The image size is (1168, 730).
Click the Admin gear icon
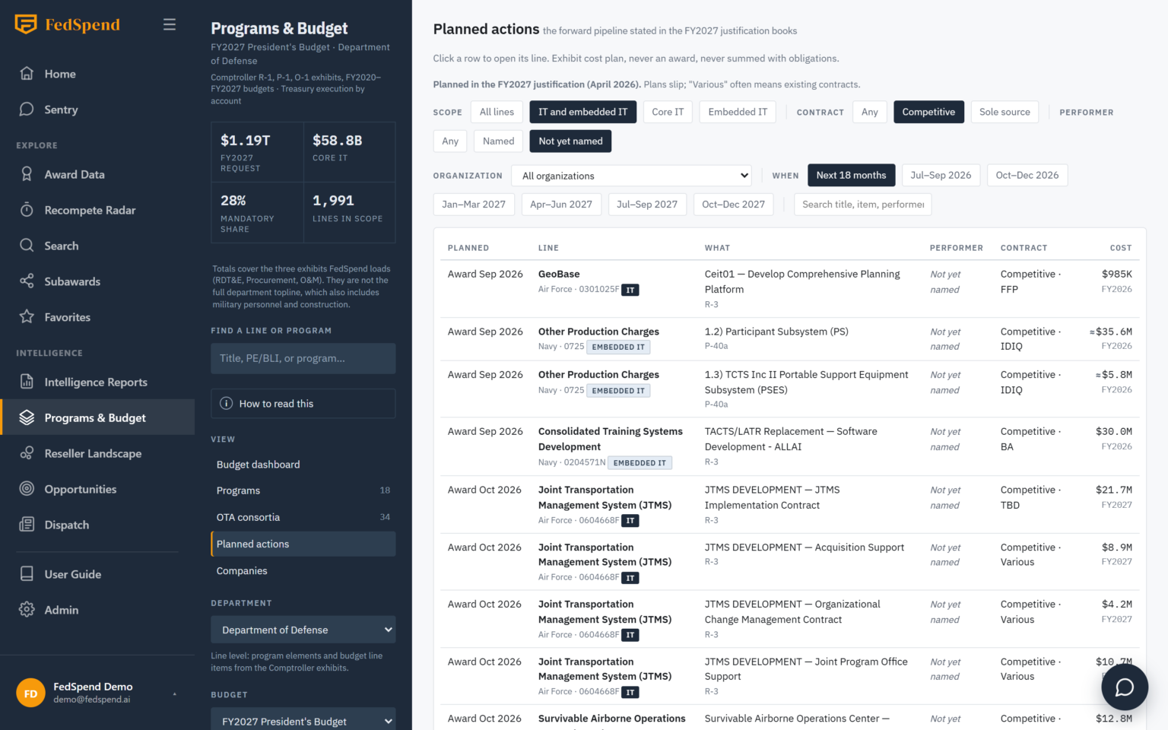[x=27, y=610]
